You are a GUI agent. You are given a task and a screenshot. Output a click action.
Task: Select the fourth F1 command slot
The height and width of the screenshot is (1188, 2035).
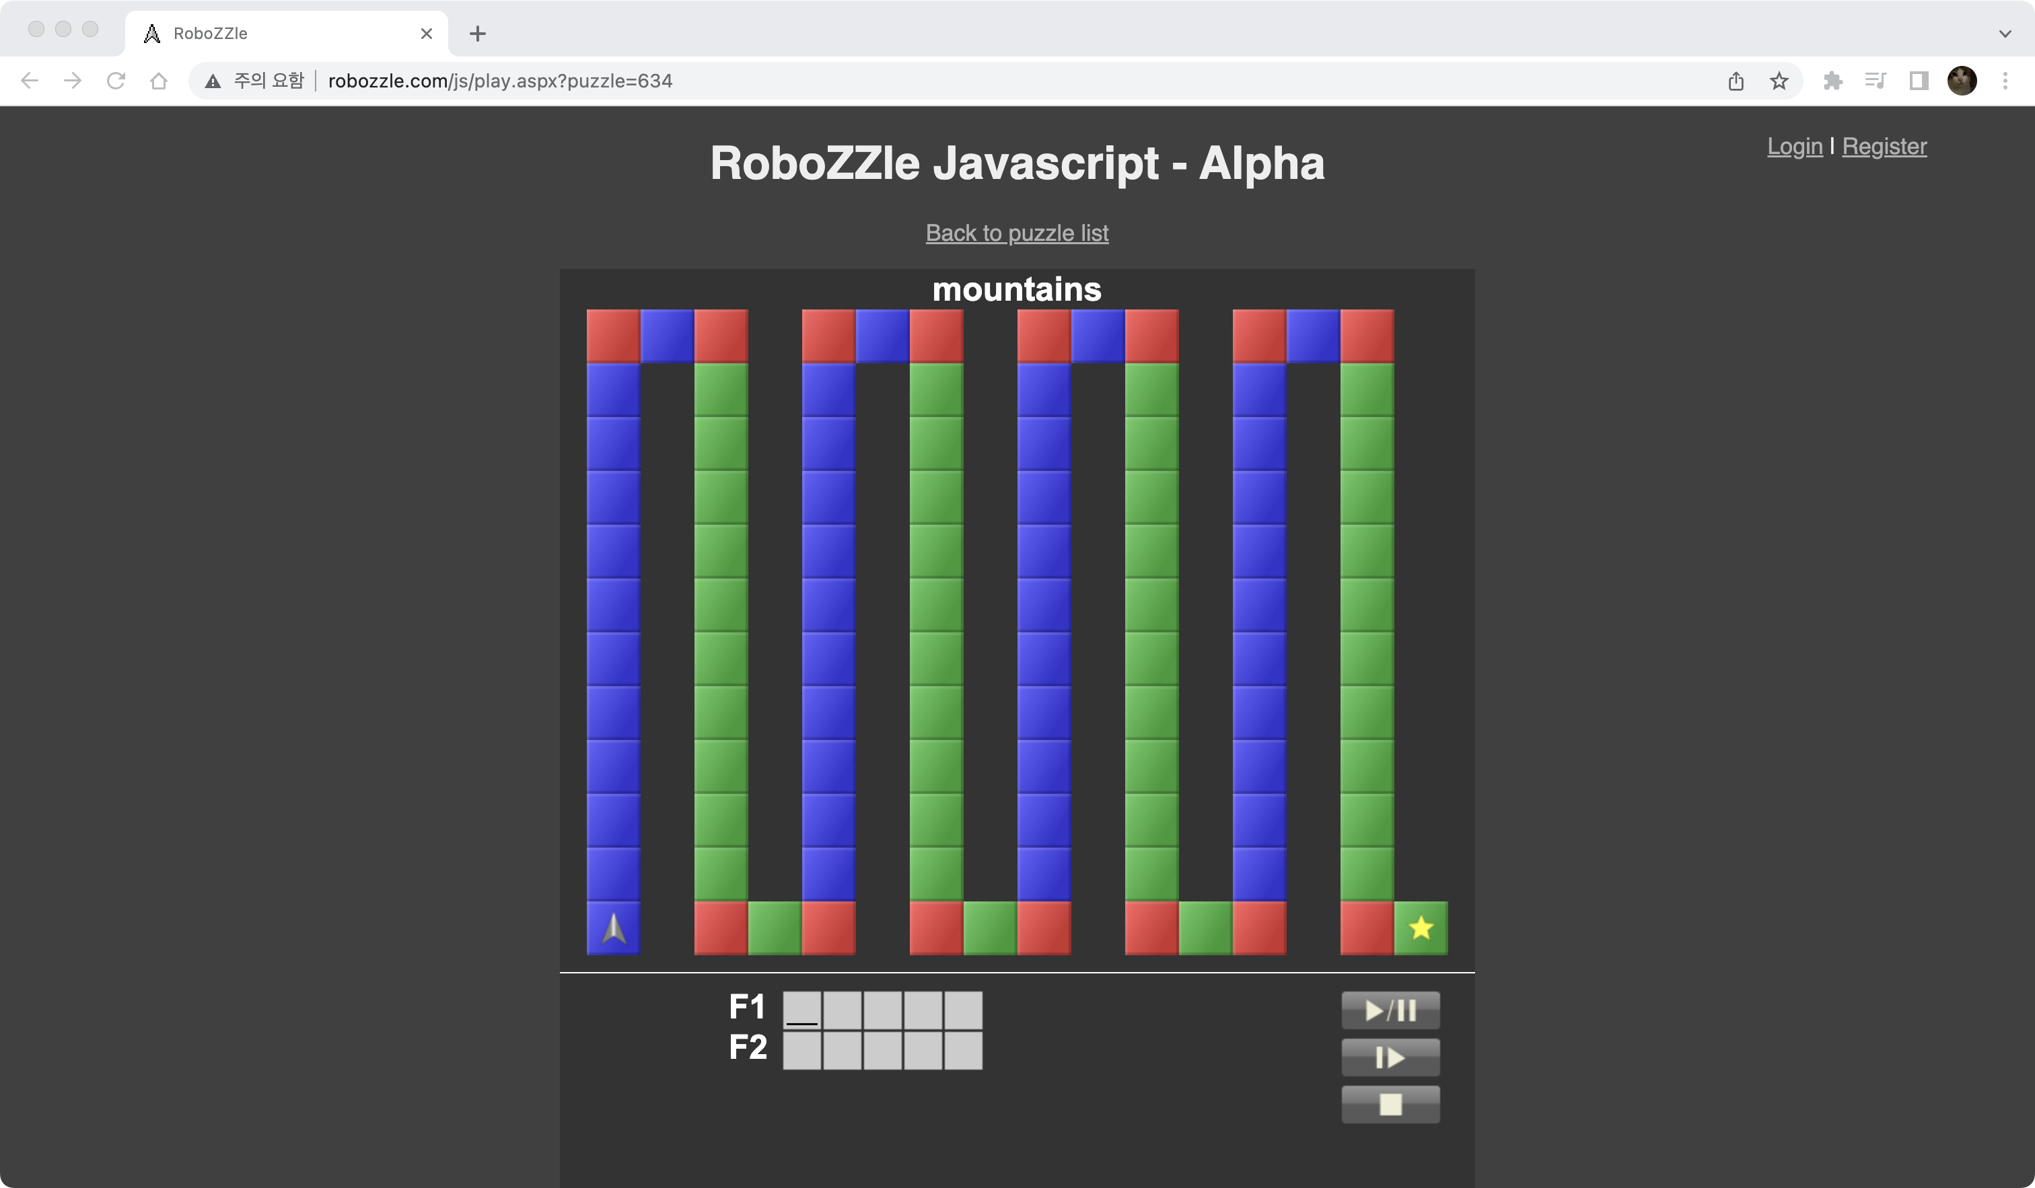pyautogui.click(x=923, y=1010)
